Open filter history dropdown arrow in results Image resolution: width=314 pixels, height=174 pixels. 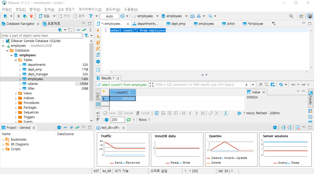tap(253, 85)
